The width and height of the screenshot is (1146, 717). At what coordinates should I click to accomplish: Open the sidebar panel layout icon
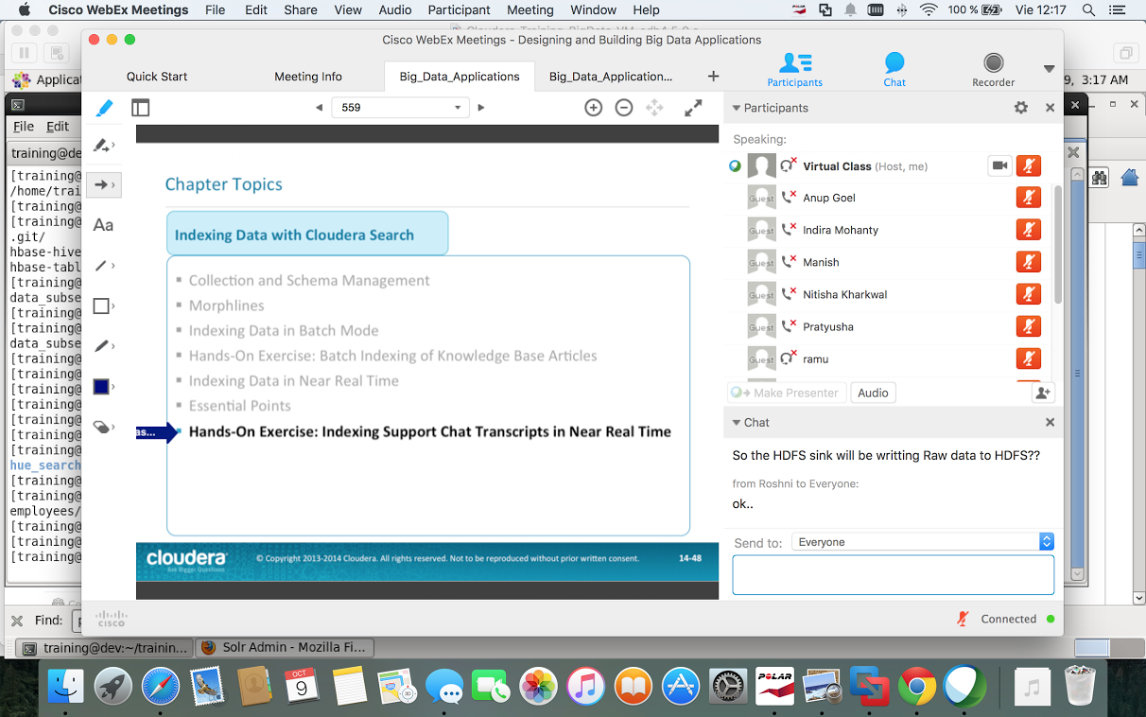pos(141,108)
